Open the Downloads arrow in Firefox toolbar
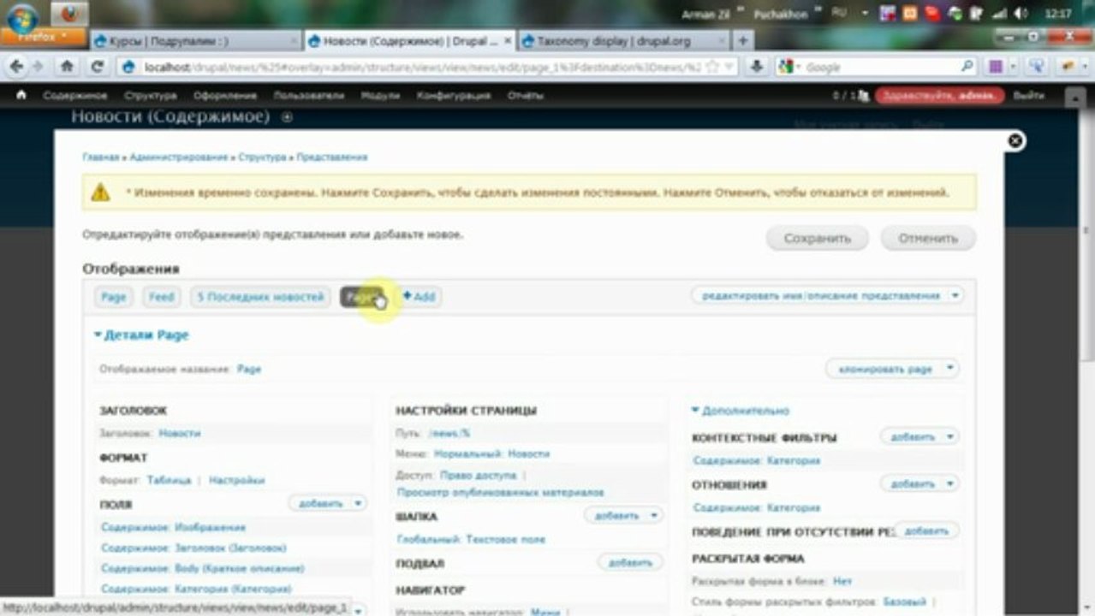The image size is (1095, 616). (756, 67)
